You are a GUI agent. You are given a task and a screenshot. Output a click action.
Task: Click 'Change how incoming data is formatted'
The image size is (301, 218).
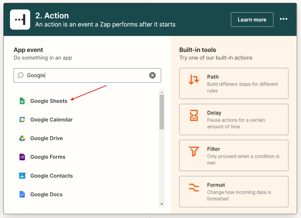[x=239, y=195]
